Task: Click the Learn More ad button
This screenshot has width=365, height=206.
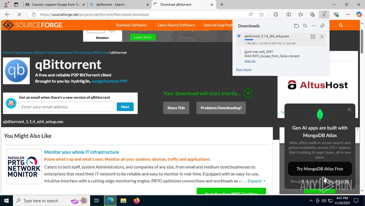Action: click(143, 37)
